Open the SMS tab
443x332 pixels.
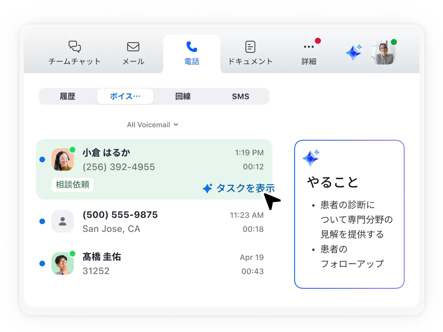point(241,96)
